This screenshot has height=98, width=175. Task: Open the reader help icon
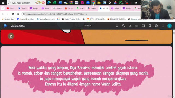pos(156,26)
